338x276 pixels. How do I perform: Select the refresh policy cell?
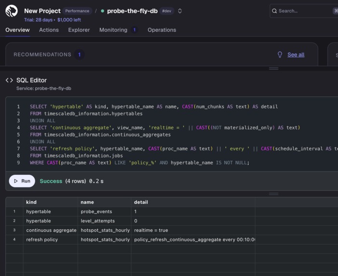(51, 239)
